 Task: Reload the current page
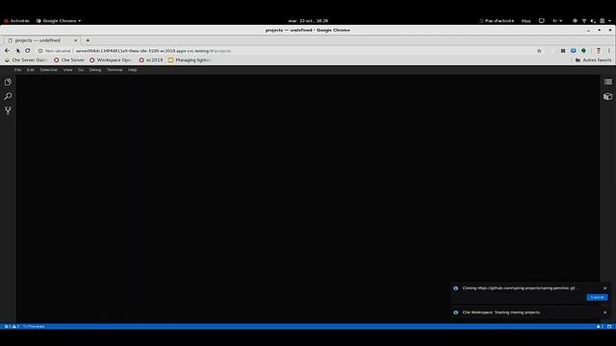(x=28, y=51)
